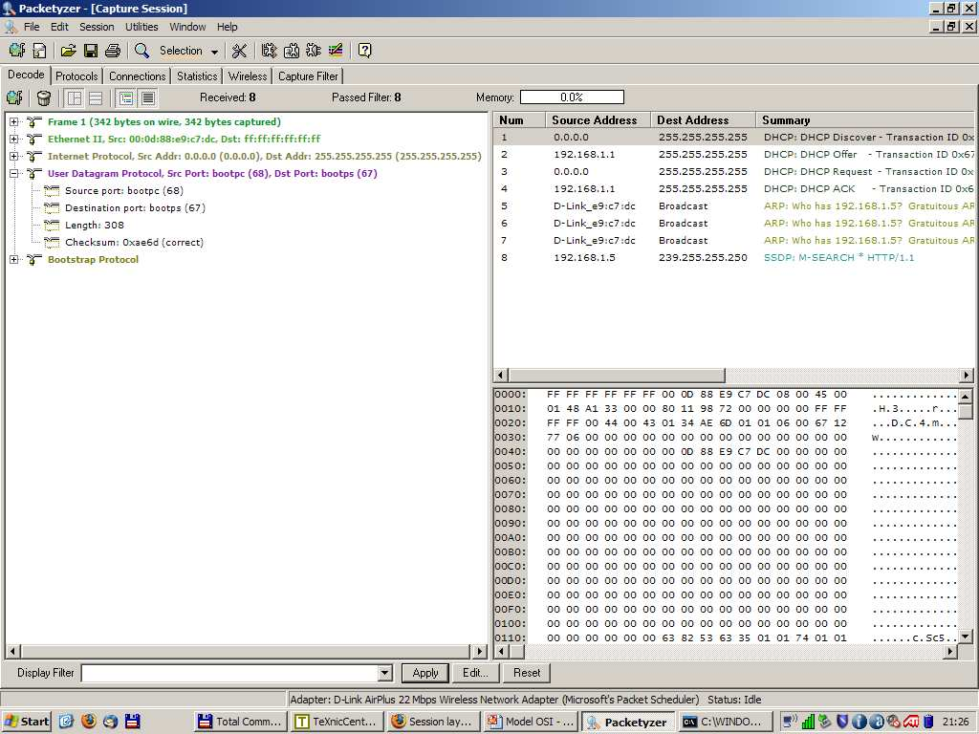Open help via question mark icon
The width and height of the screenshot is (979, 734).
(365, 51)
